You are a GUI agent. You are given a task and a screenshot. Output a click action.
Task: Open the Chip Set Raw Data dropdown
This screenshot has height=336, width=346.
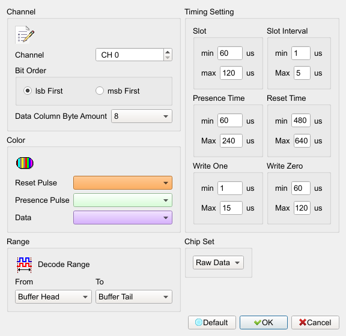218,263
